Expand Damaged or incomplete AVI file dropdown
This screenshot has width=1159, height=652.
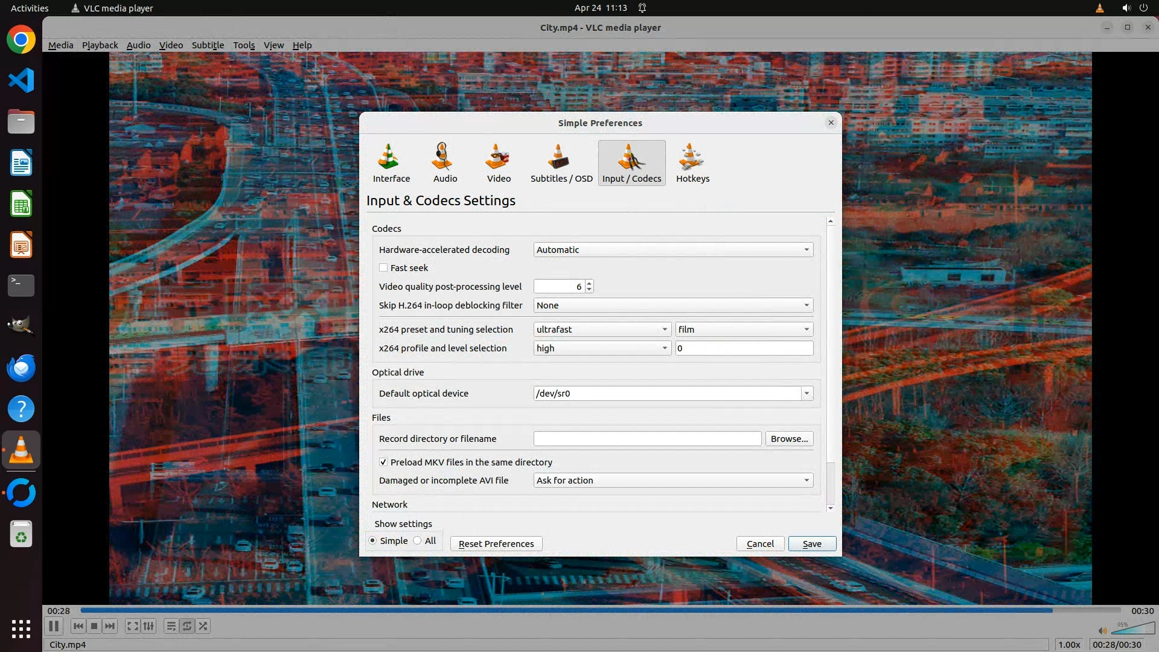[x=672, y=480]
